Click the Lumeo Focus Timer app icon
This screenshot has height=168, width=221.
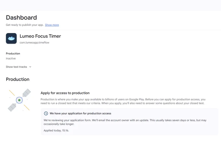pos(11,39)
